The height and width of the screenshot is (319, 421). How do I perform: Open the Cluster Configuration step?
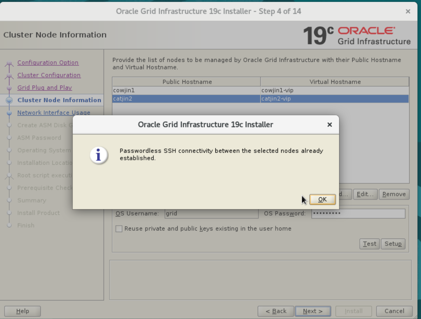(49, 75)
